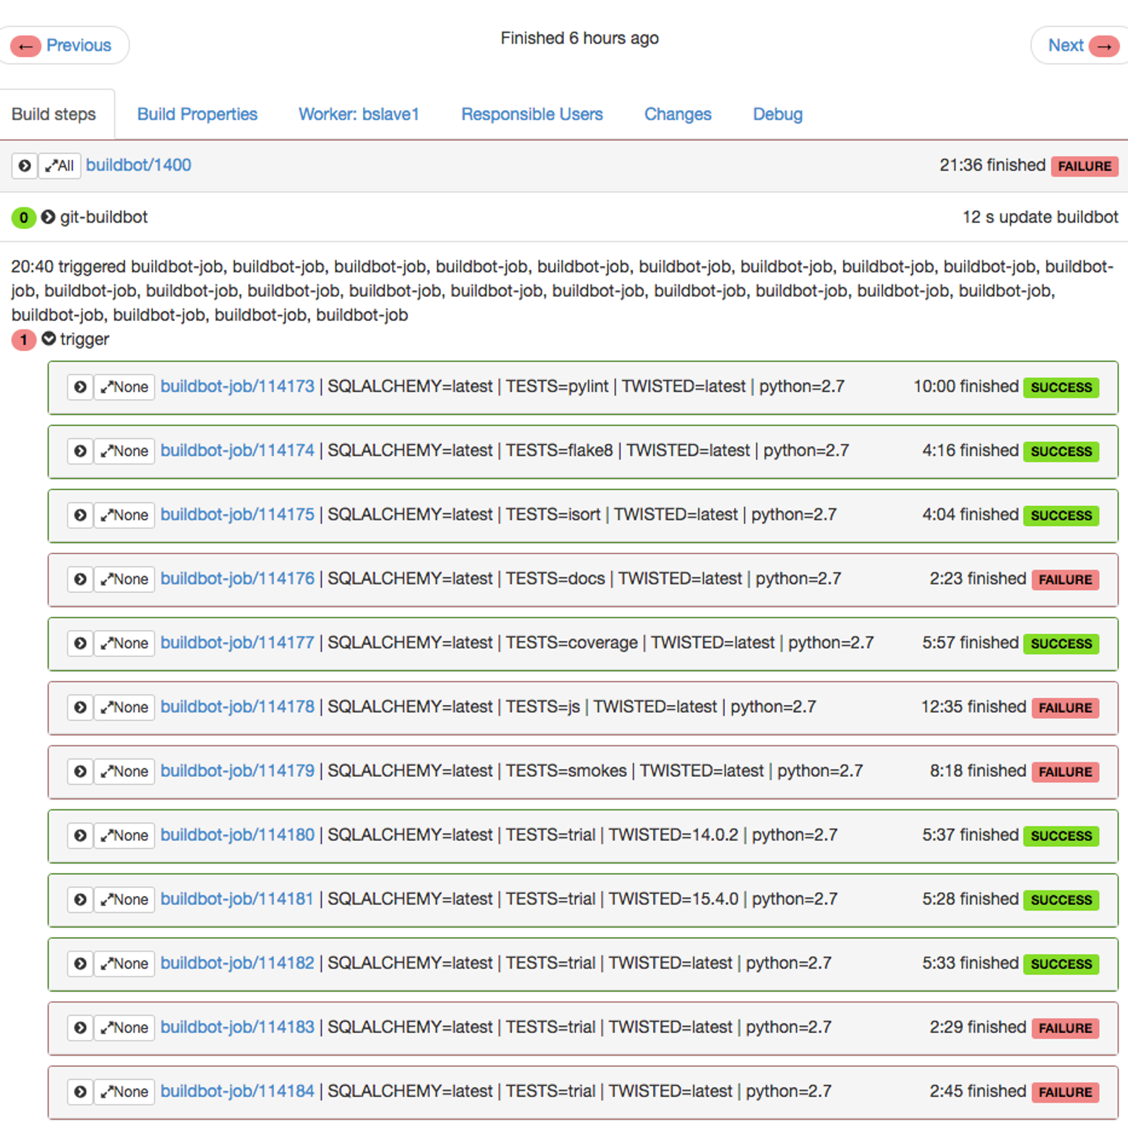Toggle None detail level for job 114175
Image resolution: width=1128 pixels, height=1128 pixels.
point(125,515)
